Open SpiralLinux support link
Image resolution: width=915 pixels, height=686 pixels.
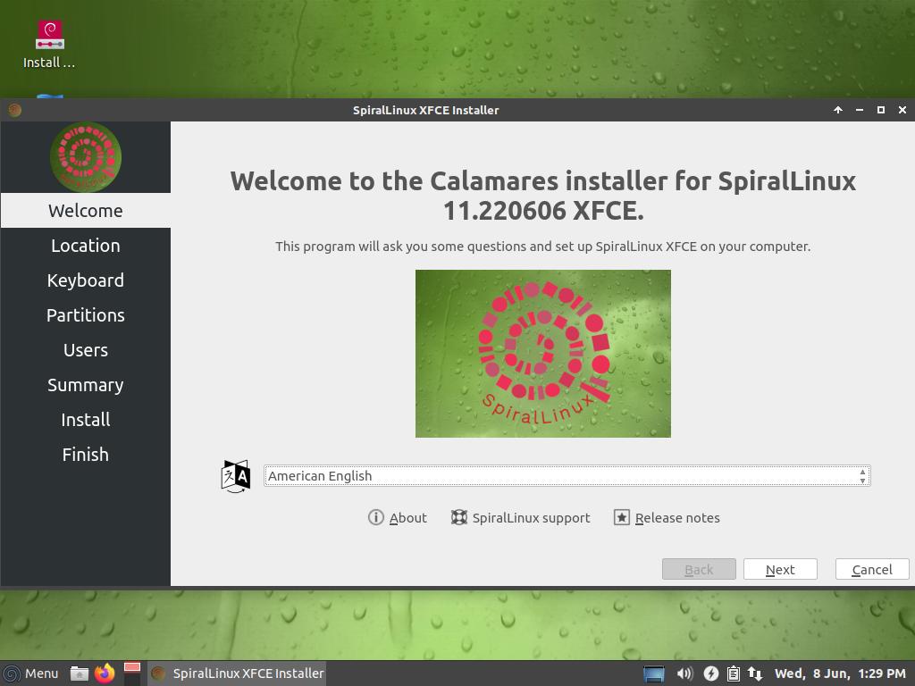tap(521, 517)
